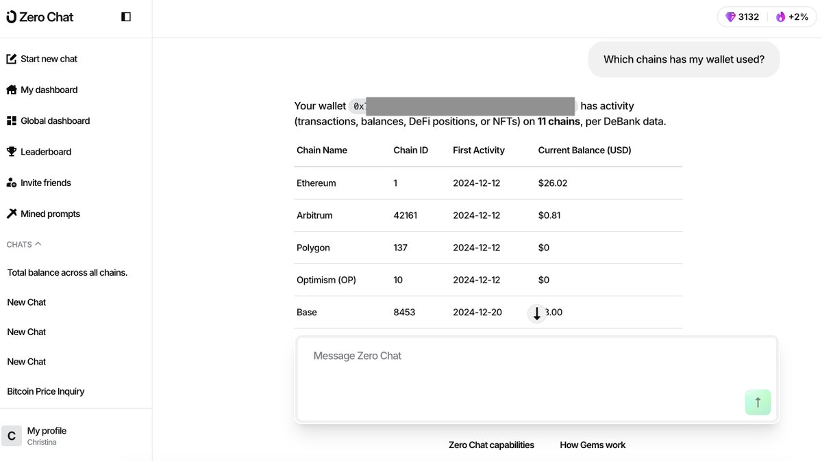
Task: Click the First Activity column header
Action: [x=479, y=150]
